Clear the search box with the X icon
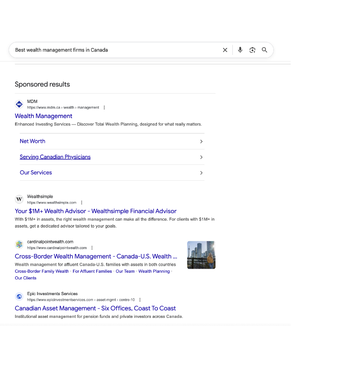 (225, 50)
